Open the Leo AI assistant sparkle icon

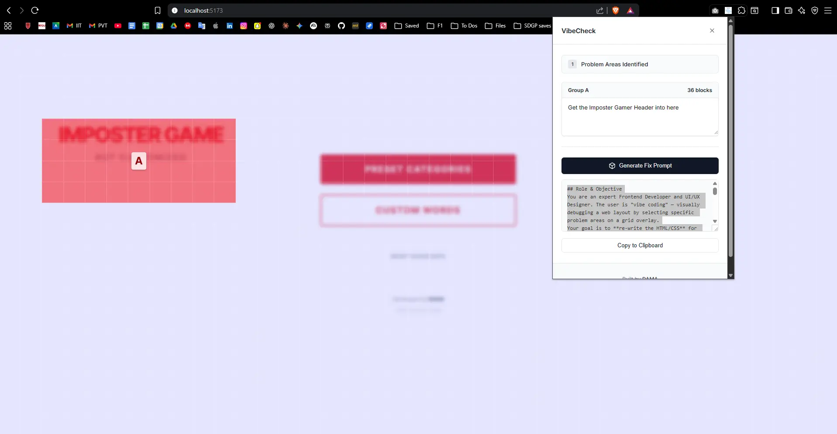tap(801, 10)
